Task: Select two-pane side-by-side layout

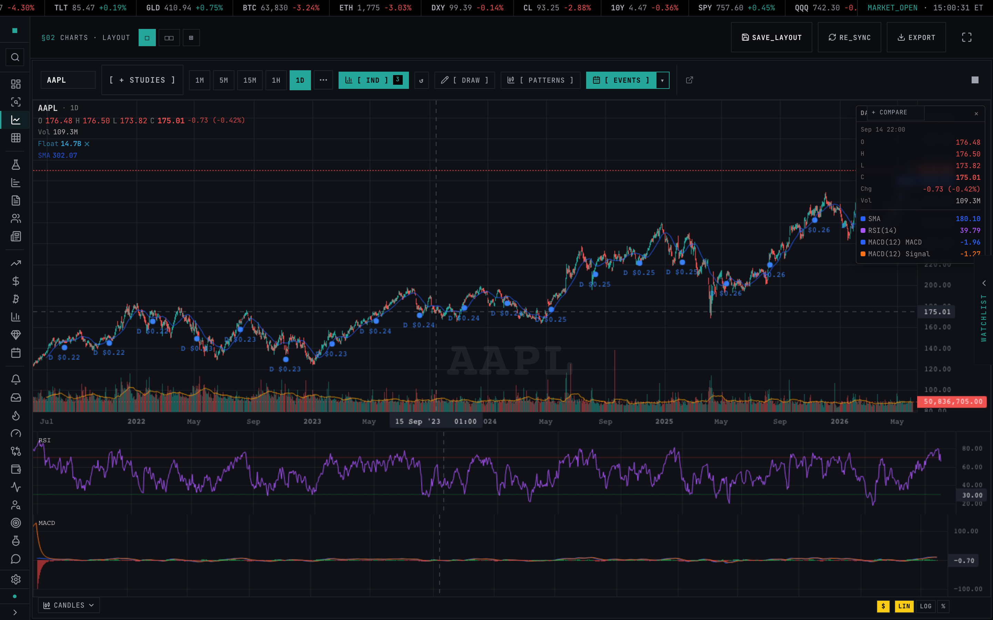Action: [169, 38]
